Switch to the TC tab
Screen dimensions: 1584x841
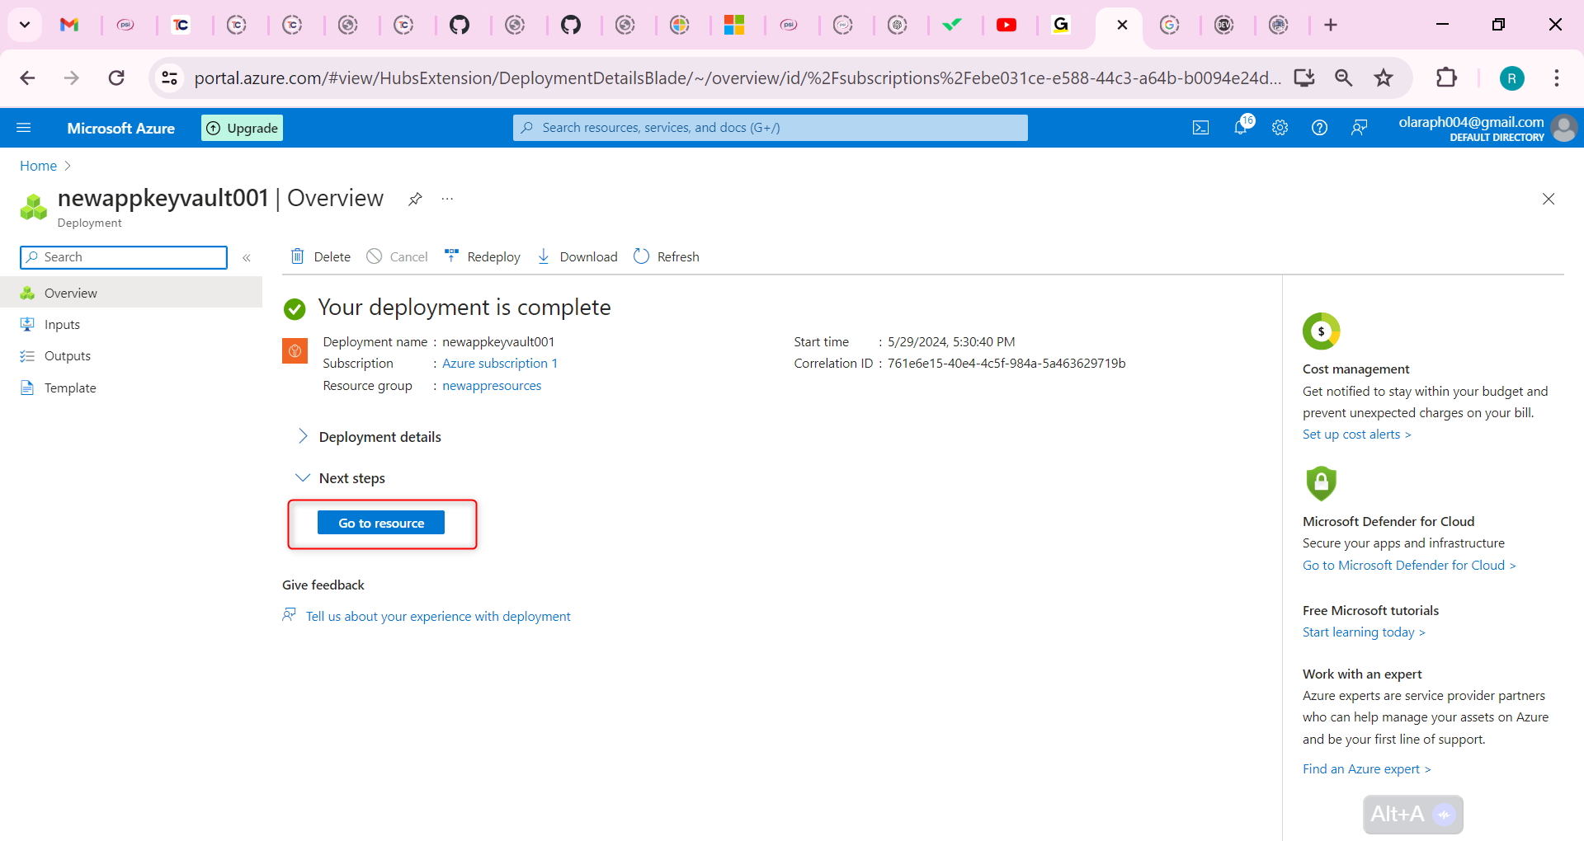[181, 25]
